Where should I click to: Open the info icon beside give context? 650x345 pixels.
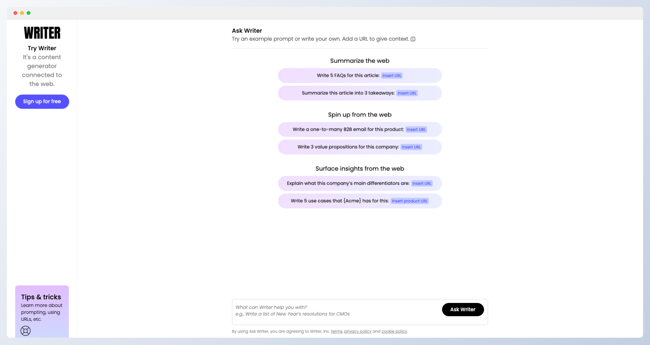point(413,39)
